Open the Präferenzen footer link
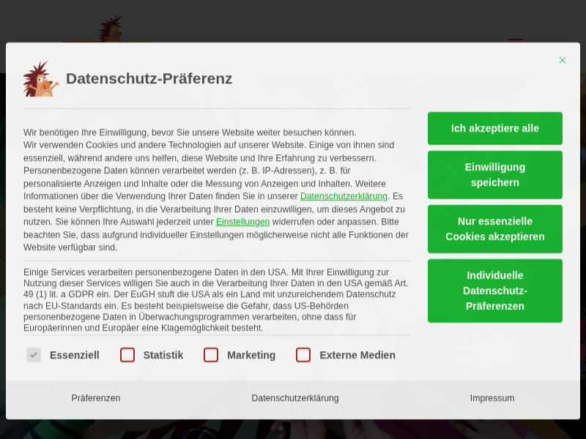This screenshot has width=586, height=439. [95, 398]
